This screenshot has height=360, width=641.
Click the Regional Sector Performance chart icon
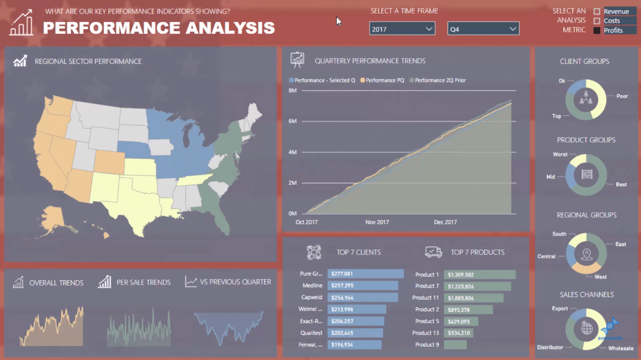(20, 61)
